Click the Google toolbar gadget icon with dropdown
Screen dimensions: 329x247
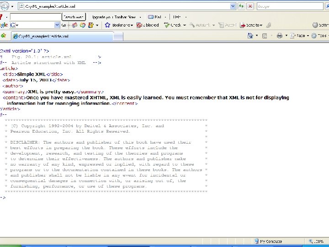click(x=91, y=25)
